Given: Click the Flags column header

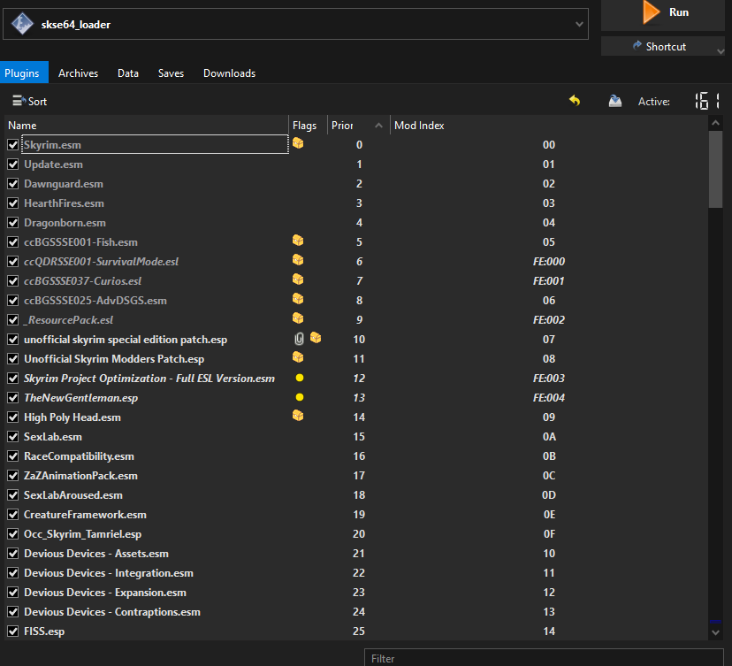Looking at the screenshot, I should point(309,126).
